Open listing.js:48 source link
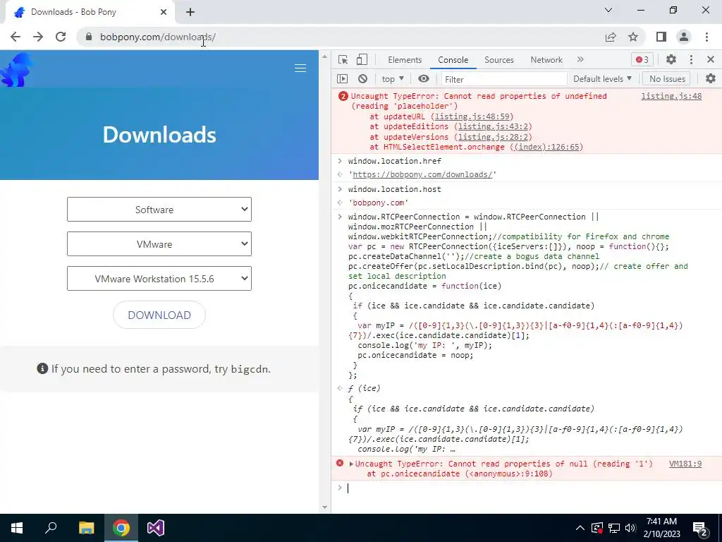Viewport: 722px width, 542px height. point(671,96)
